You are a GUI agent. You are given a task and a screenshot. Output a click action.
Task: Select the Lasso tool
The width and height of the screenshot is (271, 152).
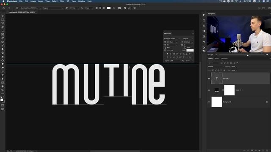(3, 23)
